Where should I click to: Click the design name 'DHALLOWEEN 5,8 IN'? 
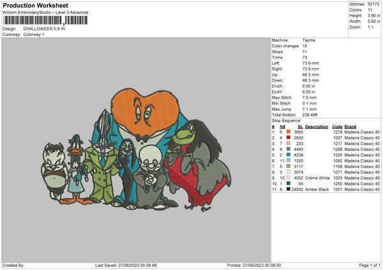(x=44, y=29)
